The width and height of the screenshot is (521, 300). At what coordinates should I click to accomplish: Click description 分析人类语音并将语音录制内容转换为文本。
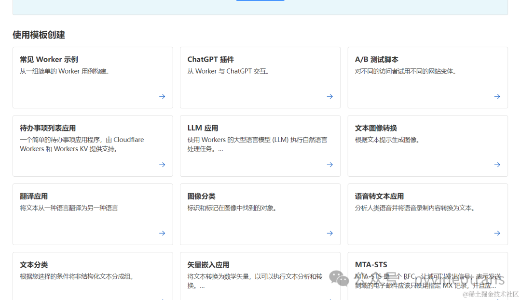(415, 208)
